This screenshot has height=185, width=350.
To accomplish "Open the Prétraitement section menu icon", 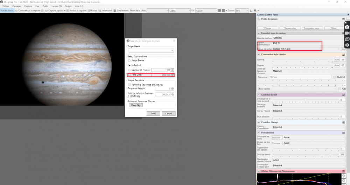I will tap(344, 133).
